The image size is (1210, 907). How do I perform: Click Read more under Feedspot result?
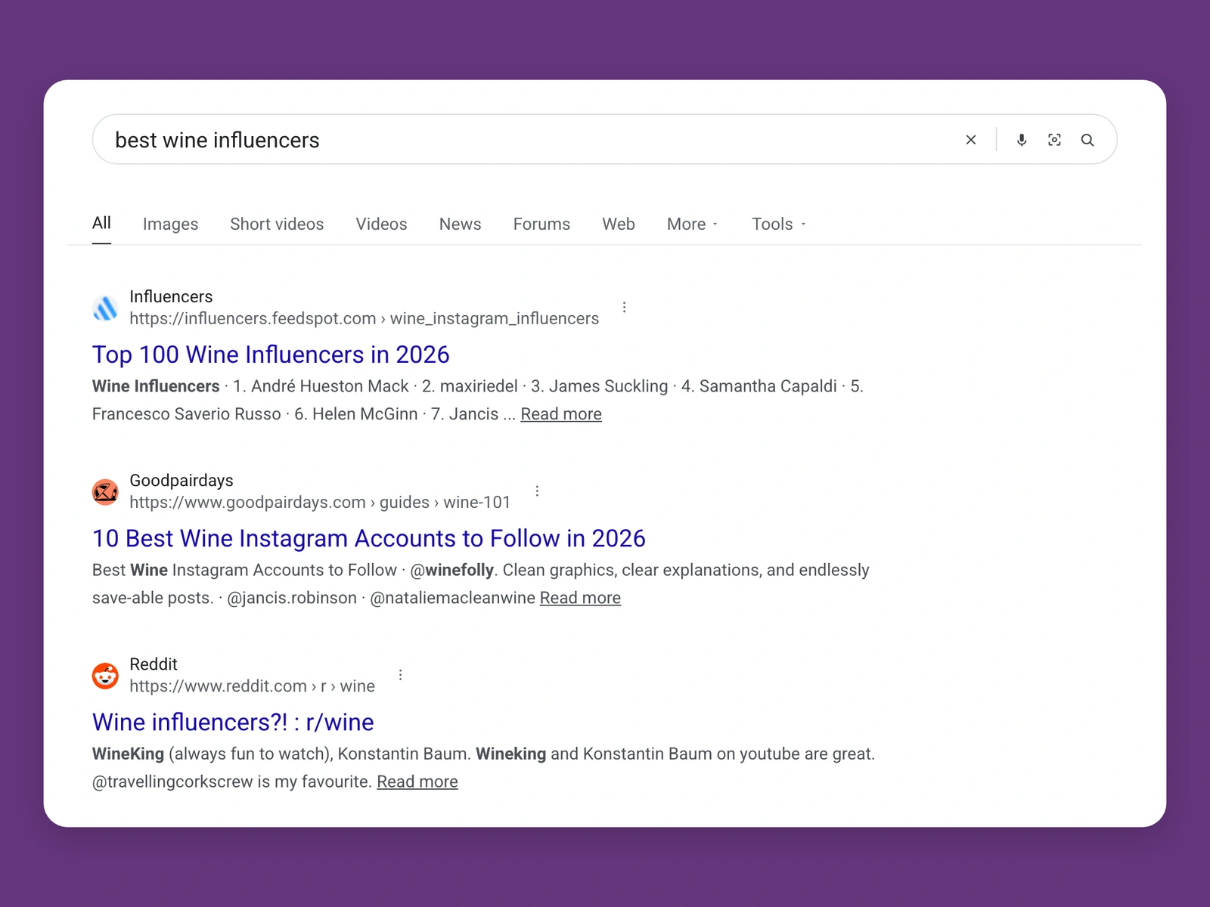pos(561,413)
